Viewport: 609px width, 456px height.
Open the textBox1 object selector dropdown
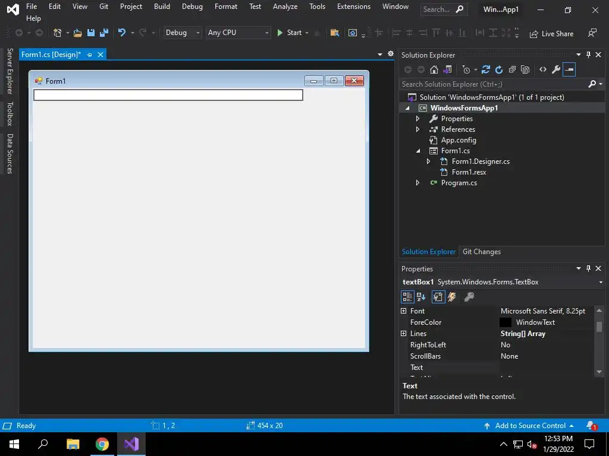tap(601, 282)
